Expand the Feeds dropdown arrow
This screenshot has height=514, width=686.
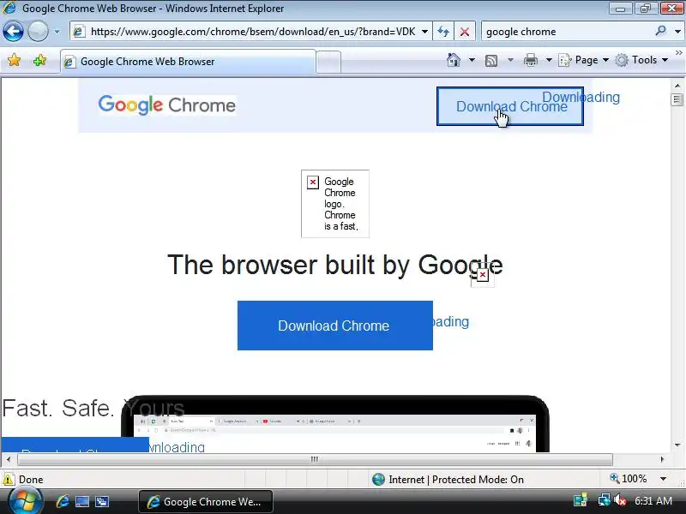510,60
